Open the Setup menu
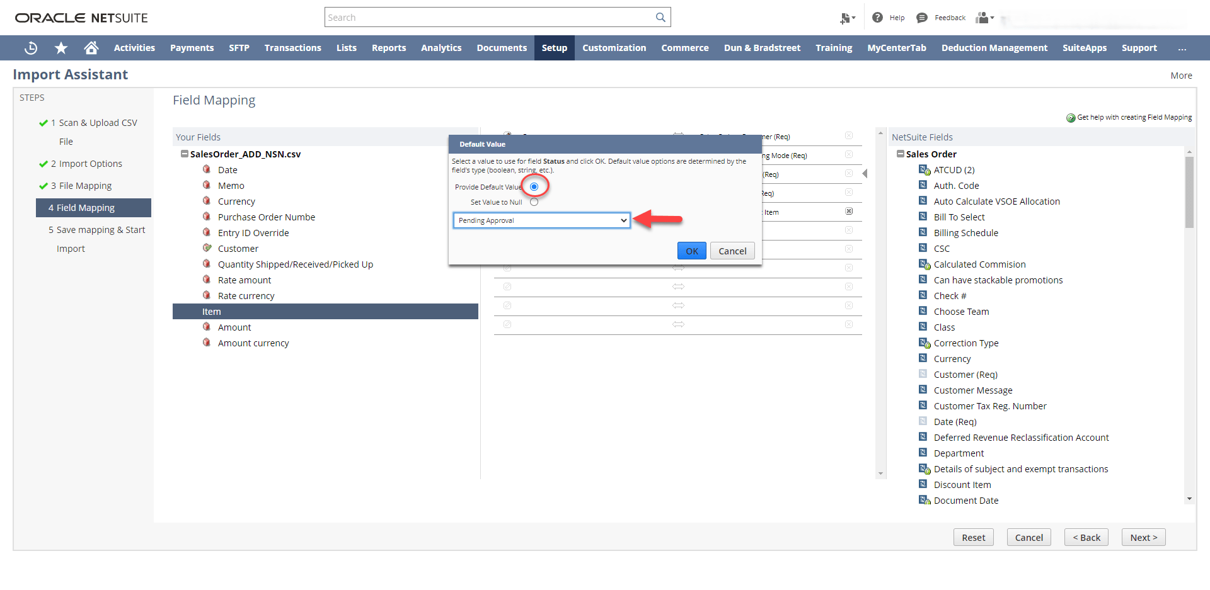Image resolution: width=1210 pixels, height=590 pixels. [x=555, y=48]
